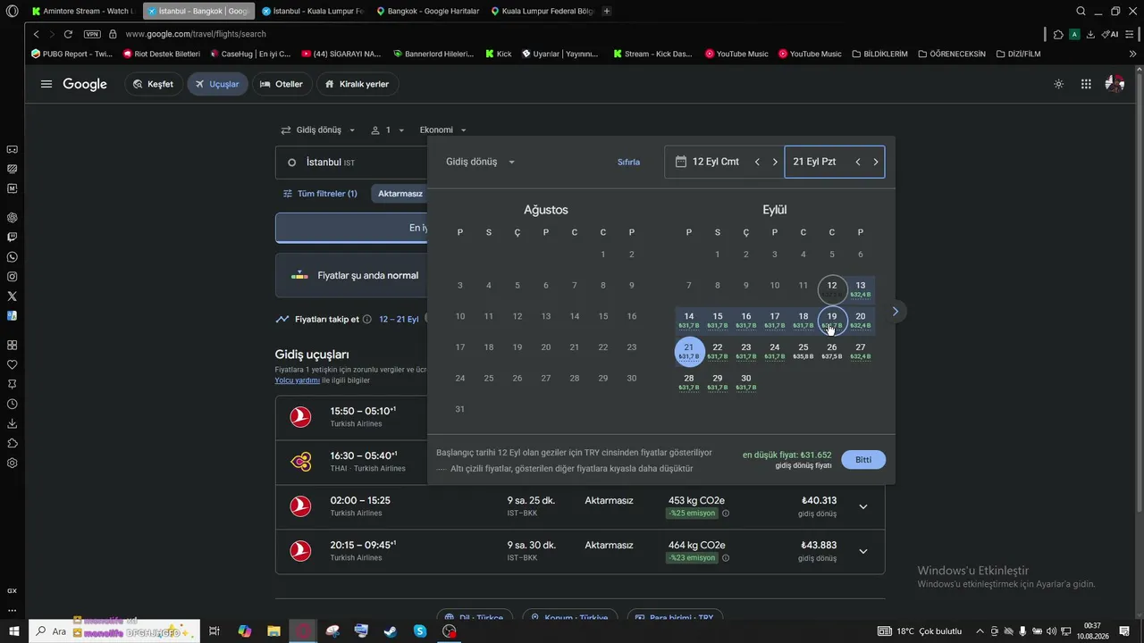This screenshot has height=643, width=1144.
Task: Open the Opera menu logo
Action: (12, 12)
